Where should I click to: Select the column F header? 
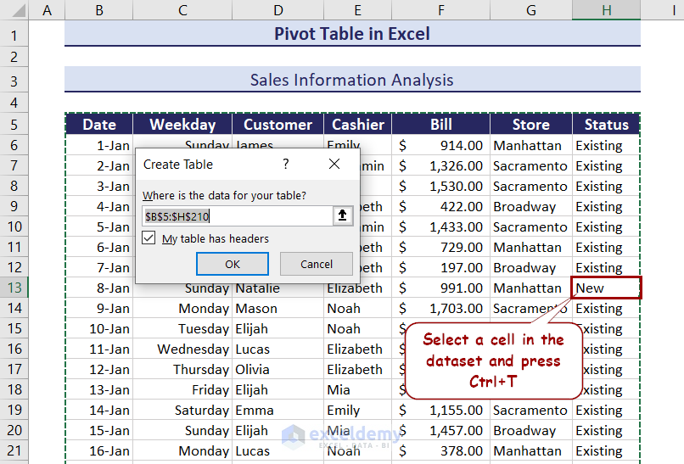click(440, 11)
